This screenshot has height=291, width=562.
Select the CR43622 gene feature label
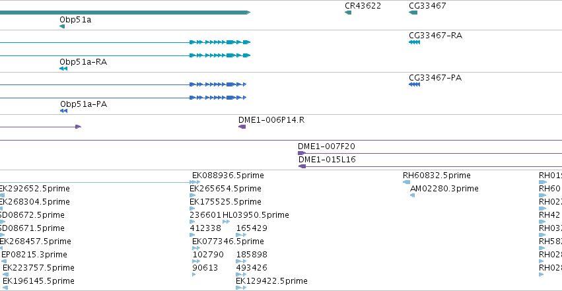[363, 6]
